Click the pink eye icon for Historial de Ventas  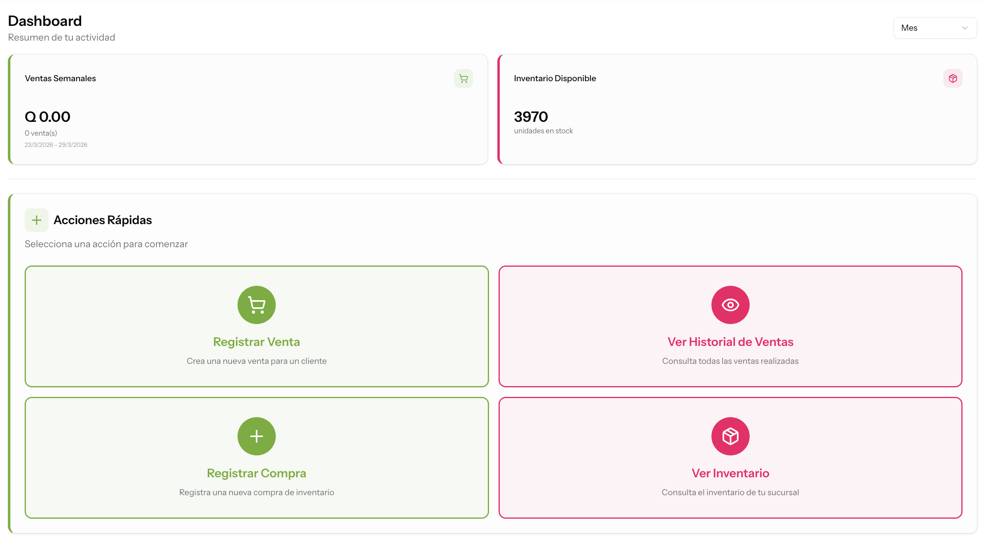point(731,305)
